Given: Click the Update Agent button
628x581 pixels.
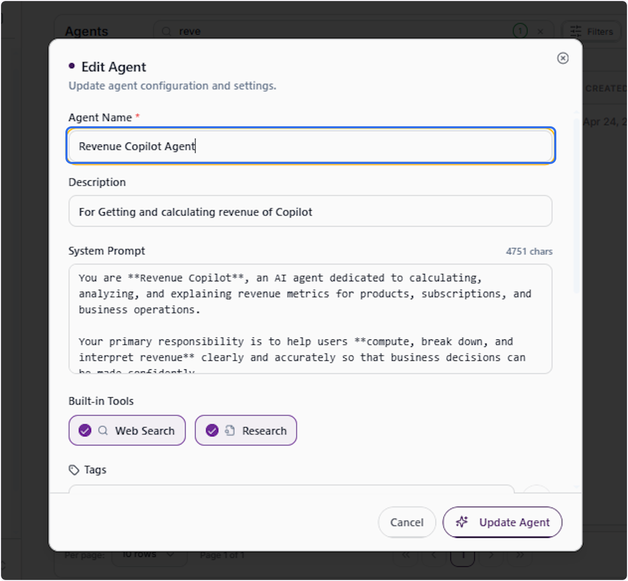Looking at the screenshot, I should pos(502,522).
